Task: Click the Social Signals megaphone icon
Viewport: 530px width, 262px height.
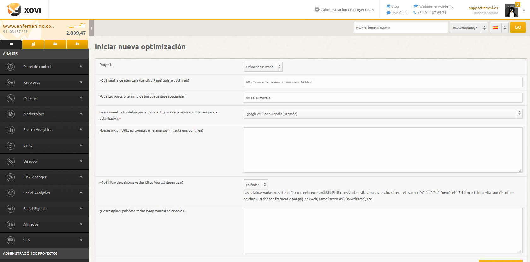Action: [11, 209]
